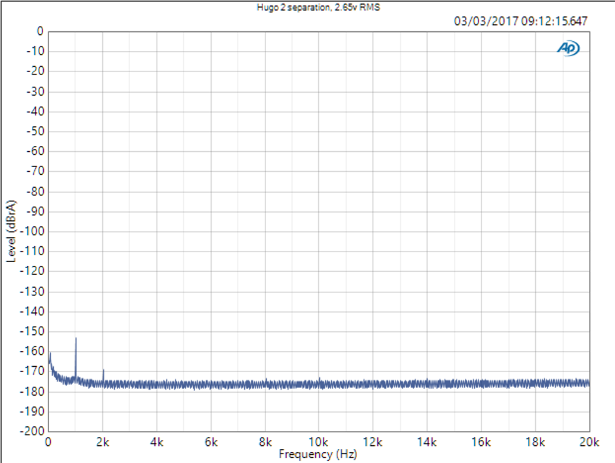The width and height of the screenshot is (615, 463).
Task: Click the '-180' level tick label
Action: point(32,392)
